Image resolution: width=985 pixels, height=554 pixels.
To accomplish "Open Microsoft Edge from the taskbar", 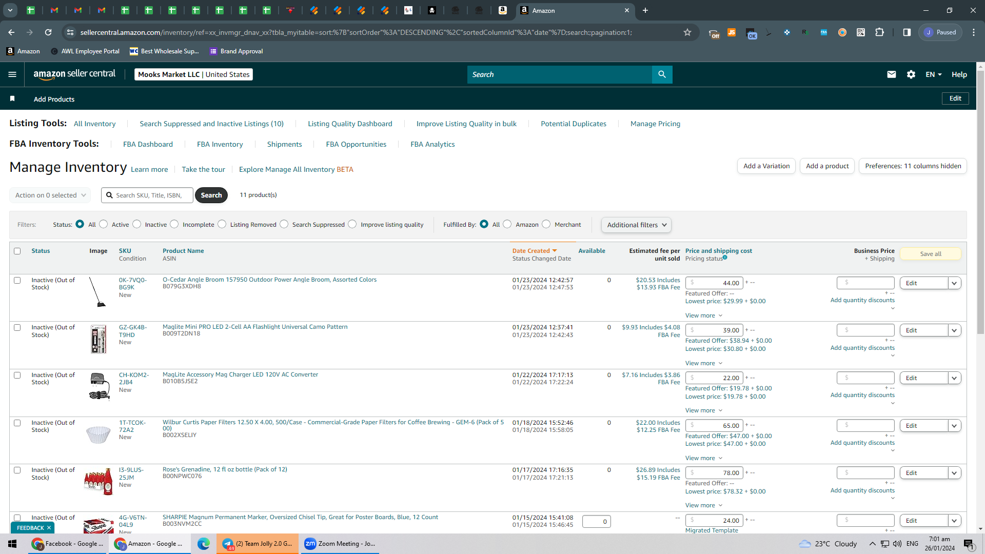I will tap(204, 544).
